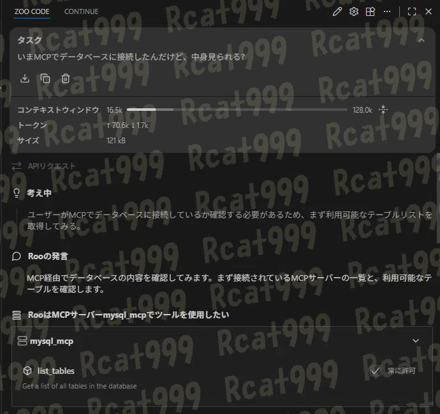
Task: Click the 121 kB size value
Action: [116, 140]
